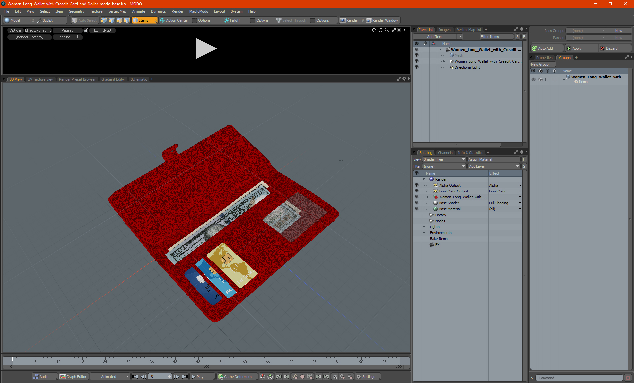Collapse Render node in Shader Tree
634x383 pixels.
(424, 179)
